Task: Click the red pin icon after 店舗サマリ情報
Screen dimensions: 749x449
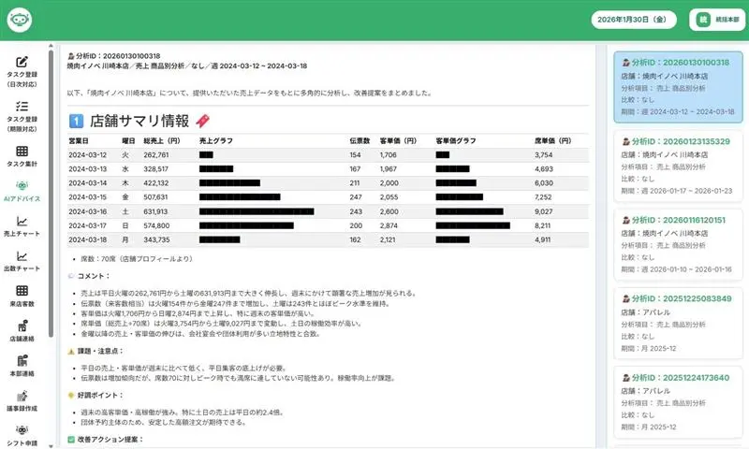Action: point(202,121)
